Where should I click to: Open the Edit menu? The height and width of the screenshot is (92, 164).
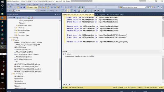point(13,4)
